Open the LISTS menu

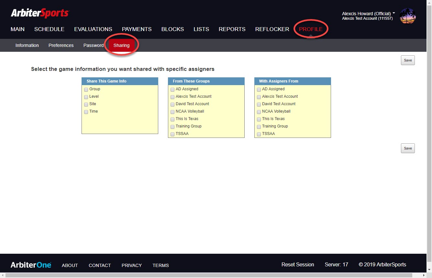201,29
